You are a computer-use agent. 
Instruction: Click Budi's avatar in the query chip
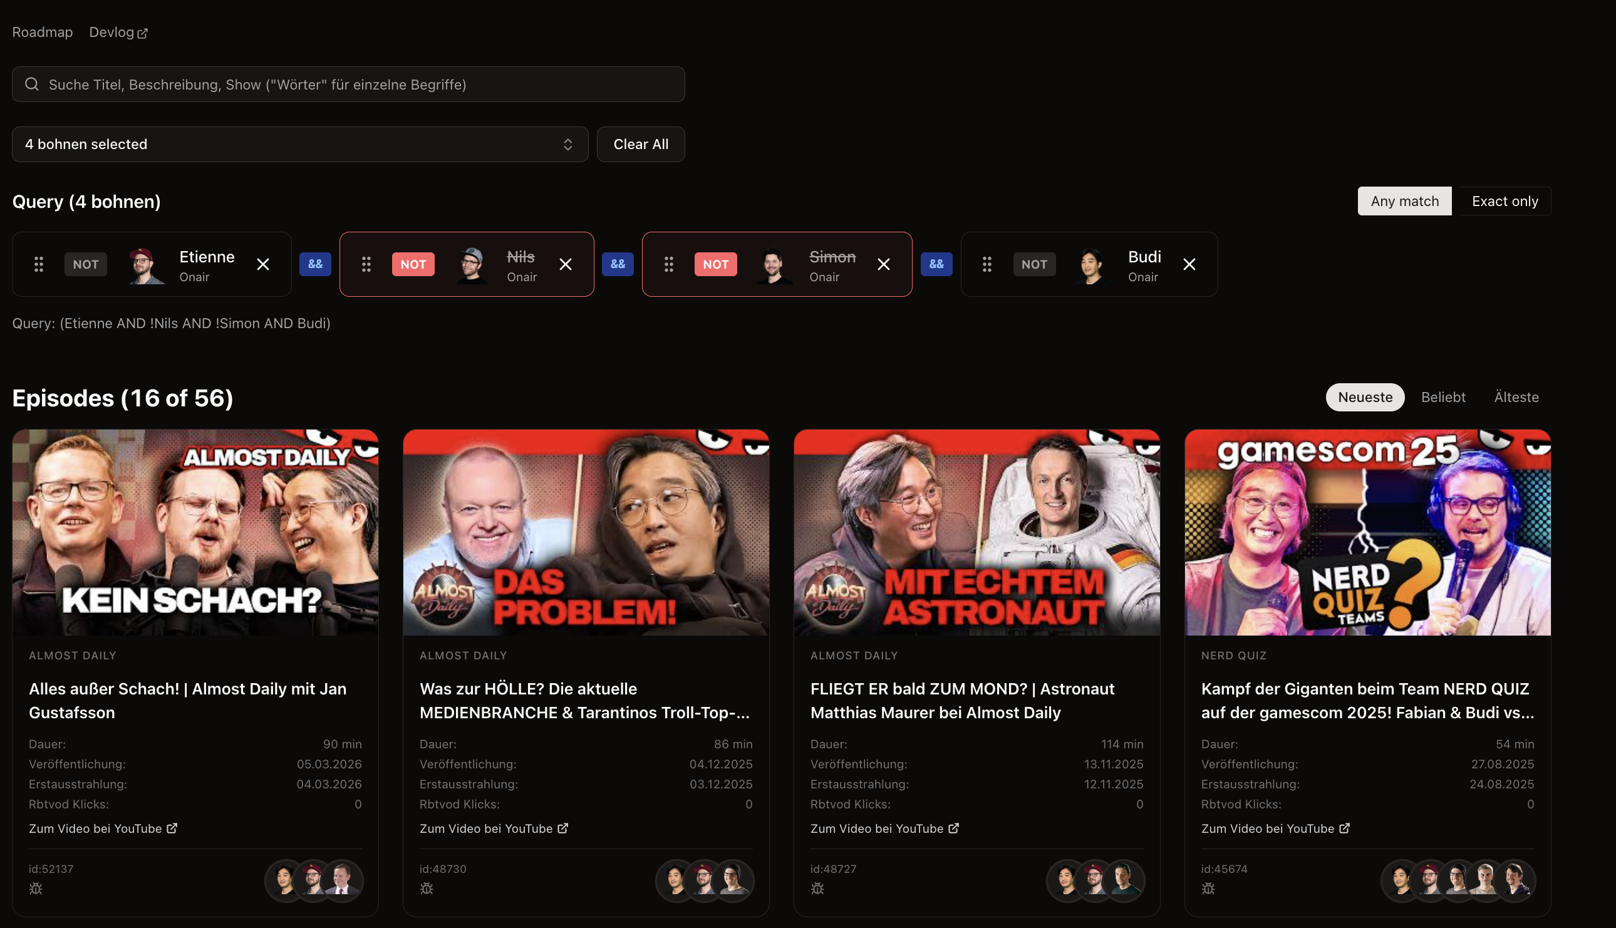(x=1090, y=265)
